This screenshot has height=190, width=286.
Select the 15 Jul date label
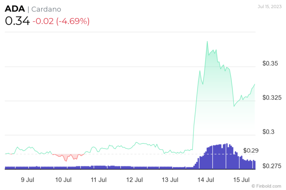tap(241, 180)
